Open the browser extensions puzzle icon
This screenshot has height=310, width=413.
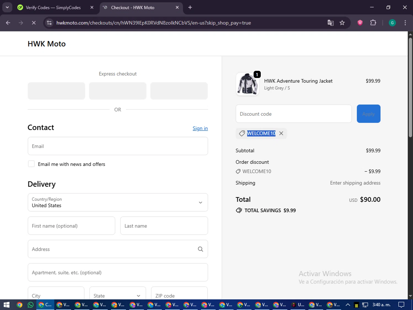click(373, 23)
